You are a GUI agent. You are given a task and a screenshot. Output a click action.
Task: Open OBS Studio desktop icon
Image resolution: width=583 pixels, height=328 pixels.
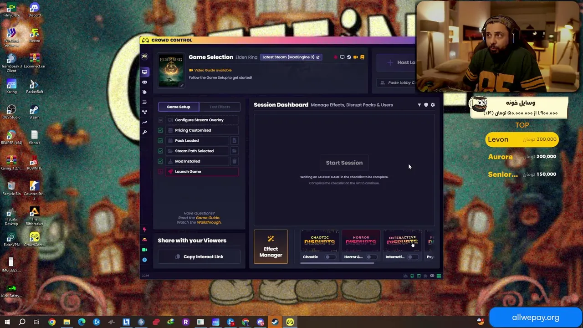pos(11,112)
